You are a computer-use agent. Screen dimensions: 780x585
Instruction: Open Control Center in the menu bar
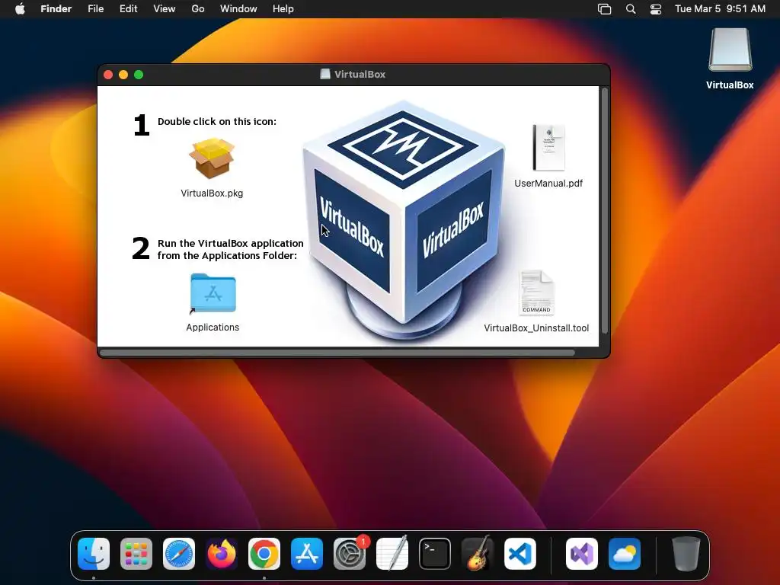pyautogui.click(x=656, y=9)
